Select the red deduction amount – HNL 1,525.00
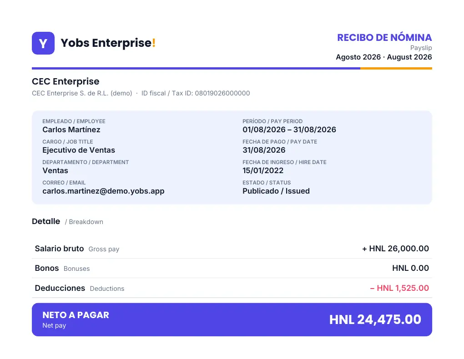The width and height of the screenshot is (464, 359). 399,288
